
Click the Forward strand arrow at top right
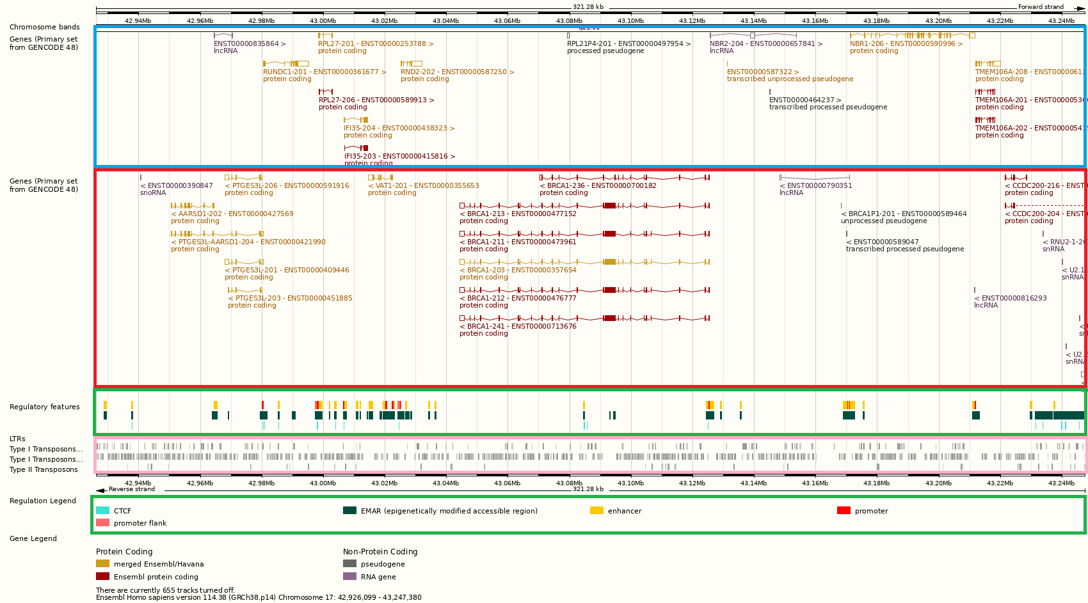(x=1080, y=8)
